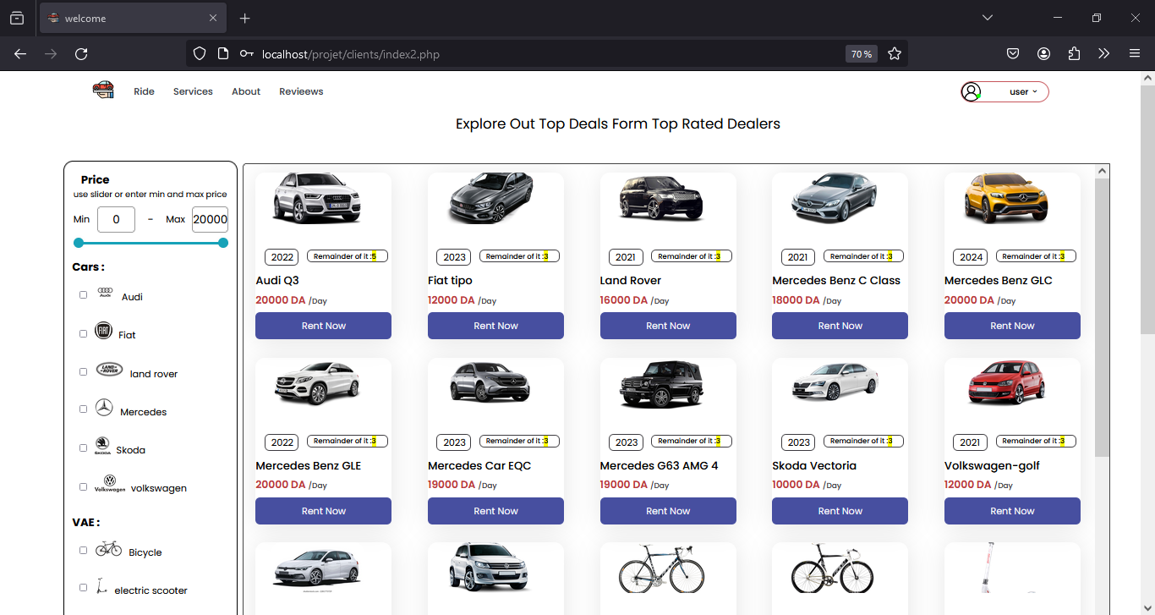Image resolution: width=1155 pixels, height=615 pixels.
Task: Open the Firefox hamburger menu
Action: click(1135, 53)
